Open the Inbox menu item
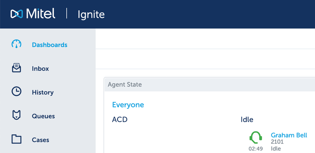315x153 pixels. pos(40,69)
